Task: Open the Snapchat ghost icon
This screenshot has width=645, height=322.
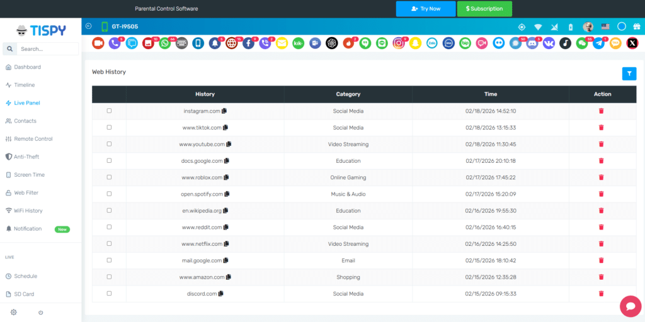Action: coord(416,43)
